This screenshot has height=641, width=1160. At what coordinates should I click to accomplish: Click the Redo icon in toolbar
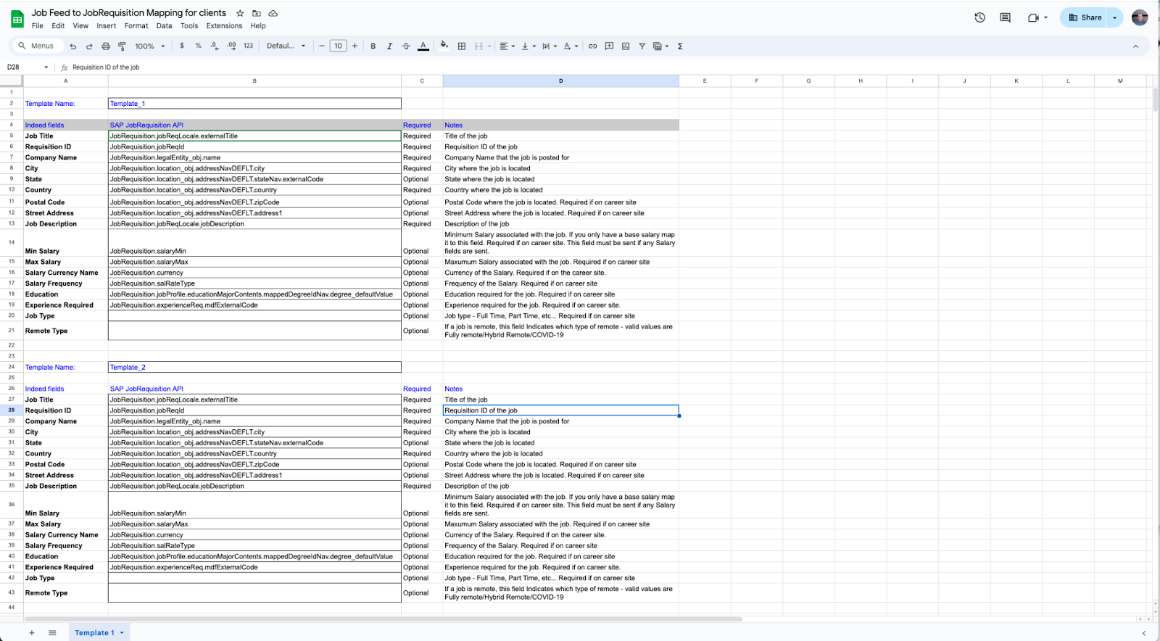click(x=89, y=46)
